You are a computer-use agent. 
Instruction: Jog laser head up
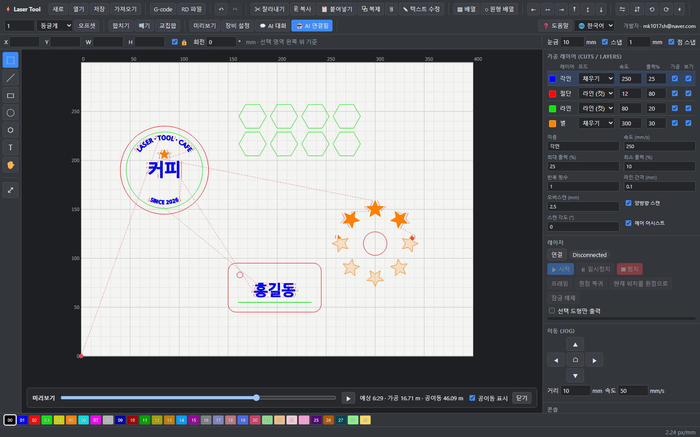click(575, 344)
